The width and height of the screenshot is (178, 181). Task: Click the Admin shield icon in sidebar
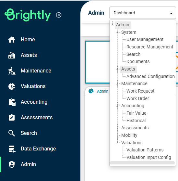coord(12,164)
